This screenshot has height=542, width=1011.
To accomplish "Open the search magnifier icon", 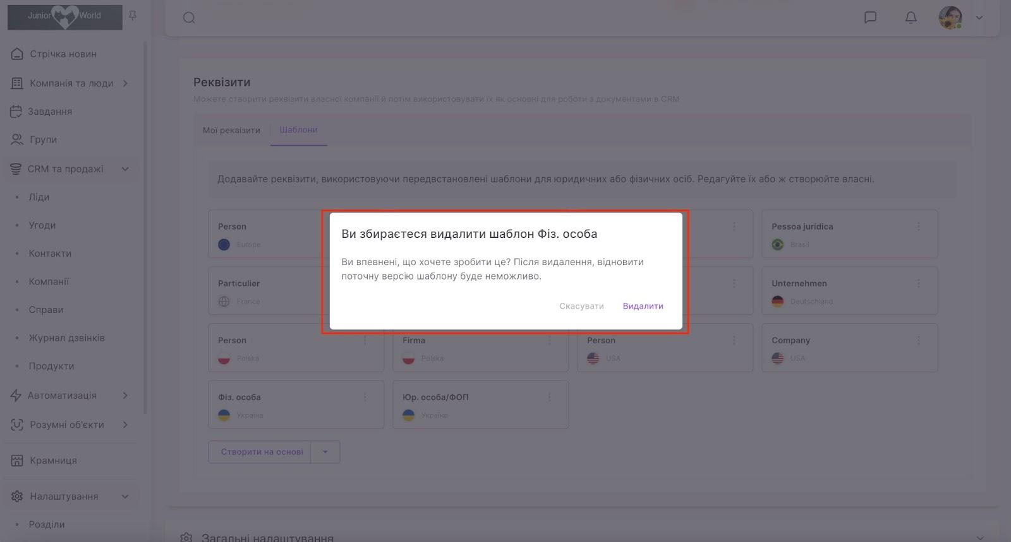I will (189, 18).
